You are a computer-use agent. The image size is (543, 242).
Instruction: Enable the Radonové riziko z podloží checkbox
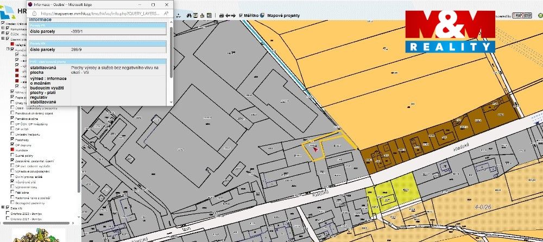tap(12, 198)
